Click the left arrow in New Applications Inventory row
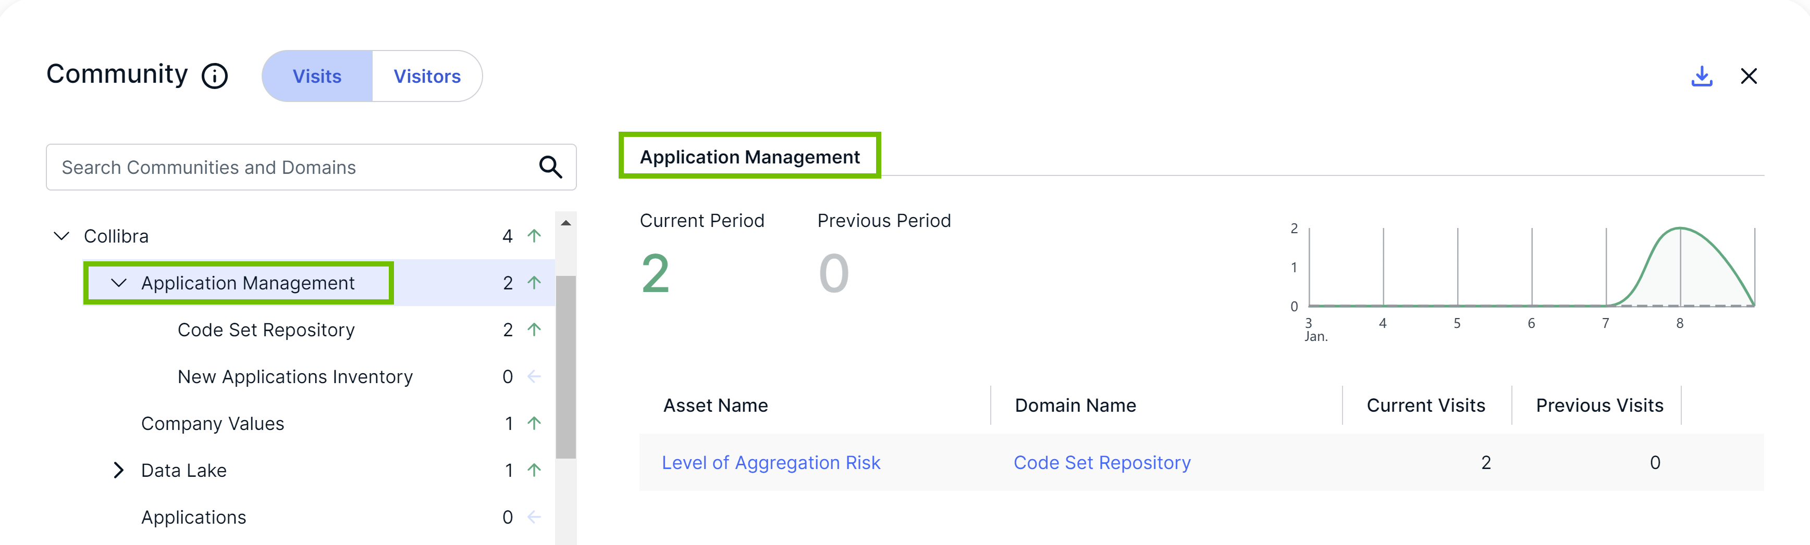The width and height of the screenshot is (1810, 545). pyautogui.click(x=534, y=377)
